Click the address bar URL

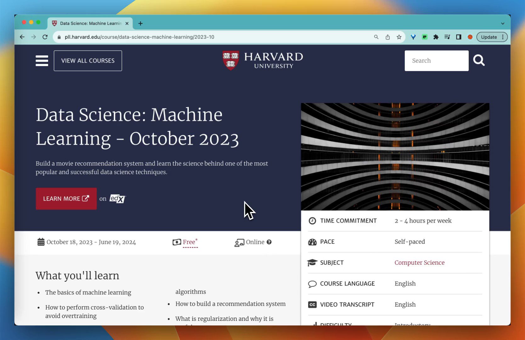(139, 37)
